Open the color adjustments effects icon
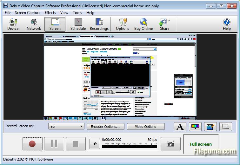The image size is (240, 165). pyautogui.click(x=195, y=127)
